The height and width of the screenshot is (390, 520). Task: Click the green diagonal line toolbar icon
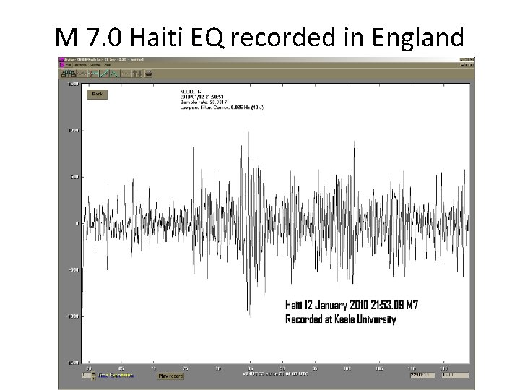[104, 74]
